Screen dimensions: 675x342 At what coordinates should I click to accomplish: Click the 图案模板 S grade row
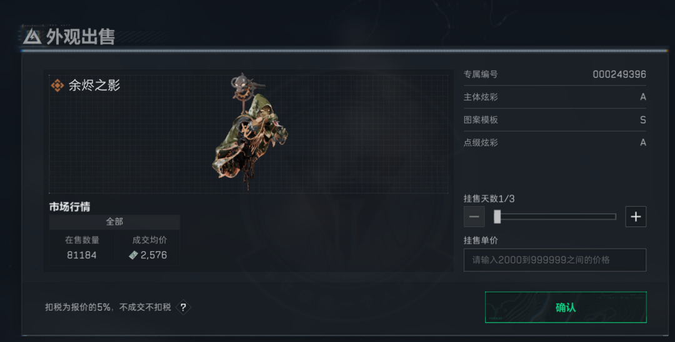coord(554,120)
